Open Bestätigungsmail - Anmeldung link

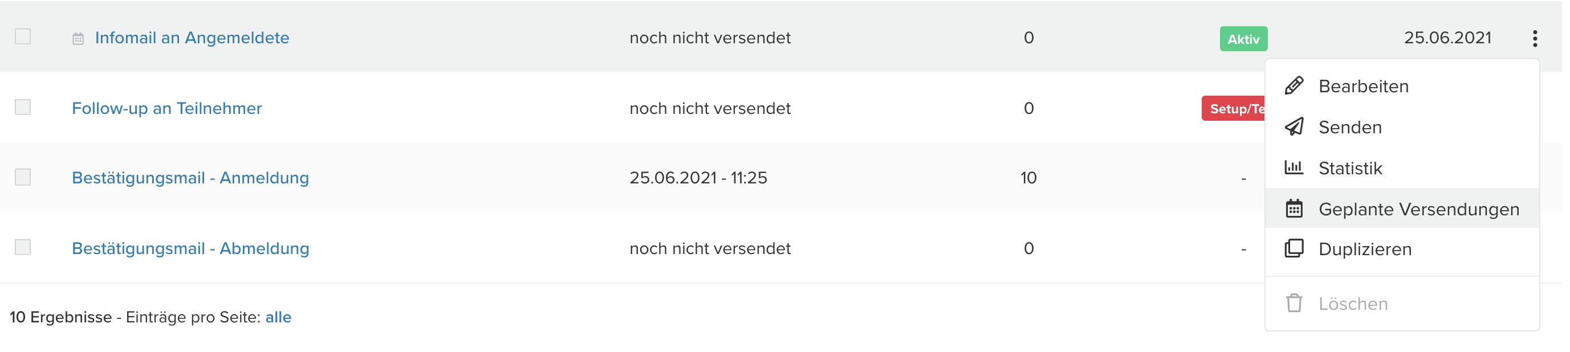(x=190, y=178)
